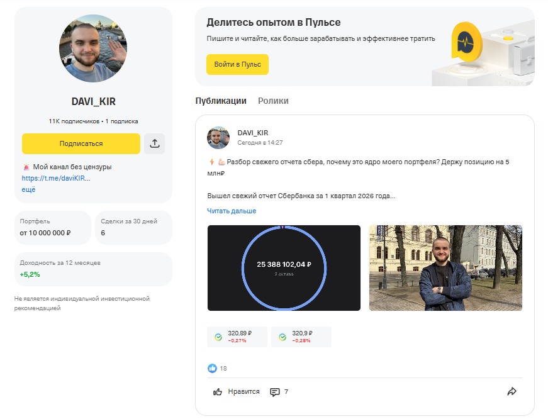Click the "Сделки за 30 дней" card
The image size is (548, 419).
click(133, 228)
